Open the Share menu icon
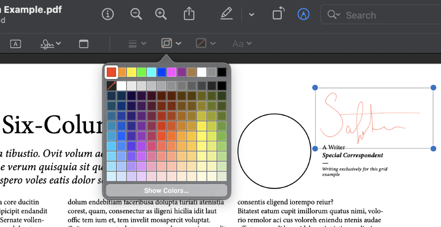Screen dimensions: 441x227 coord(189,14)
